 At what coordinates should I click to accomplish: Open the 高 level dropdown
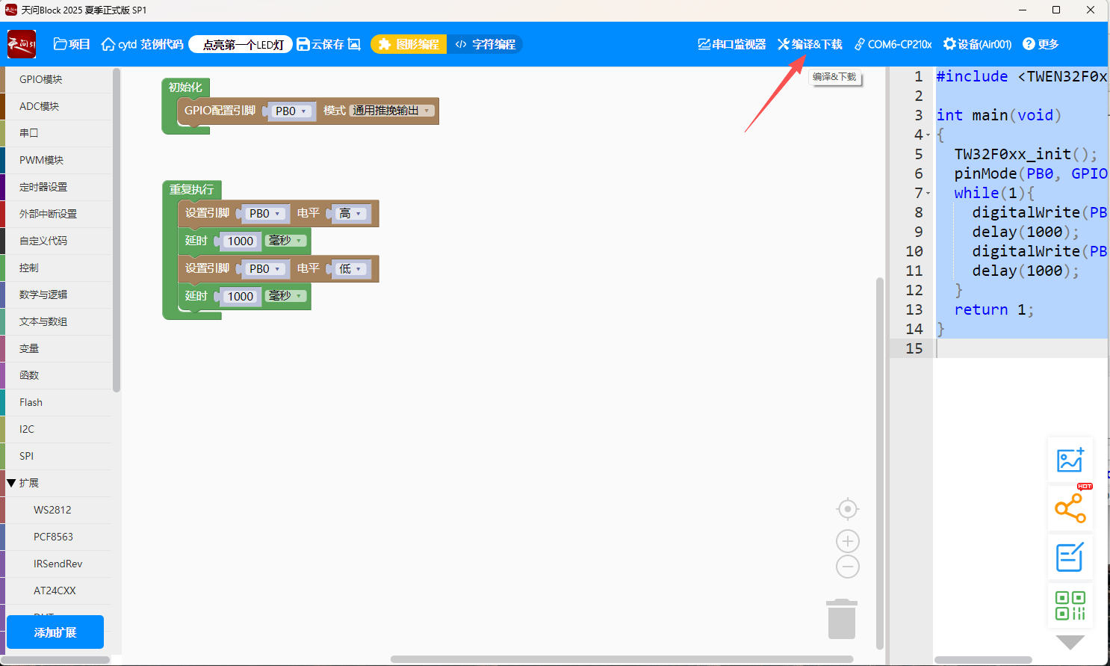(350, 214)
